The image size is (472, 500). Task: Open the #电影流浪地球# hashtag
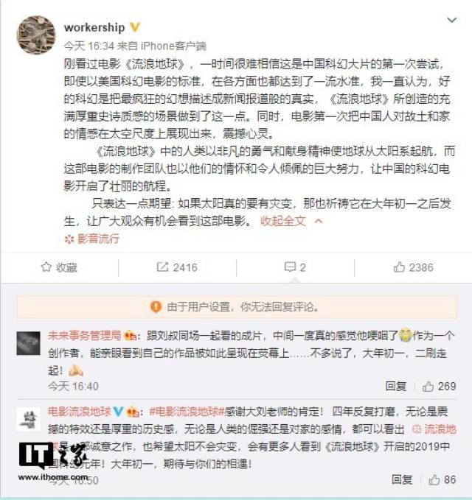pos(187,412)
